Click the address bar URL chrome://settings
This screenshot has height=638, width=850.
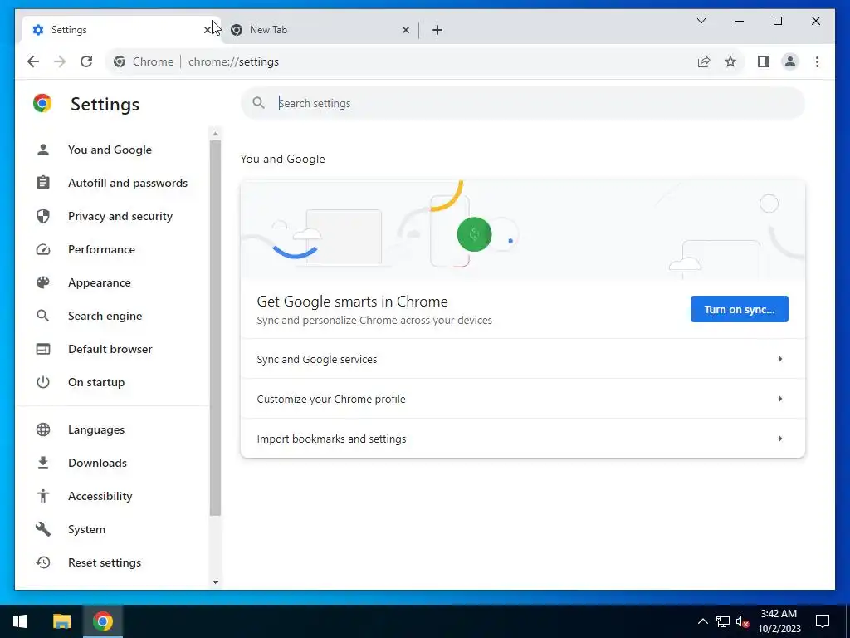click(233, 61)
